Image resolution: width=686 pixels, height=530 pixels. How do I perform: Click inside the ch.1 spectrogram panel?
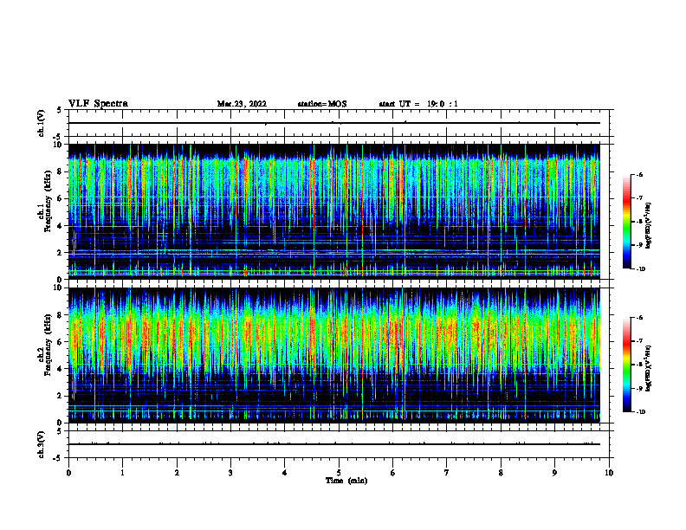(x=333, y=211)
